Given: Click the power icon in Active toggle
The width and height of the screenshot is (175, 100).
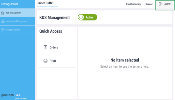Looking at the screenshot, I should (x=81, y=17).
